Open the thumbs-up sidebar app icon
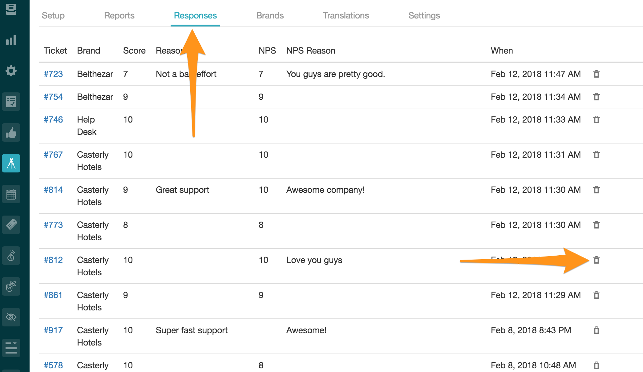Viewport: 643px width, 372px height. (11, 132)
